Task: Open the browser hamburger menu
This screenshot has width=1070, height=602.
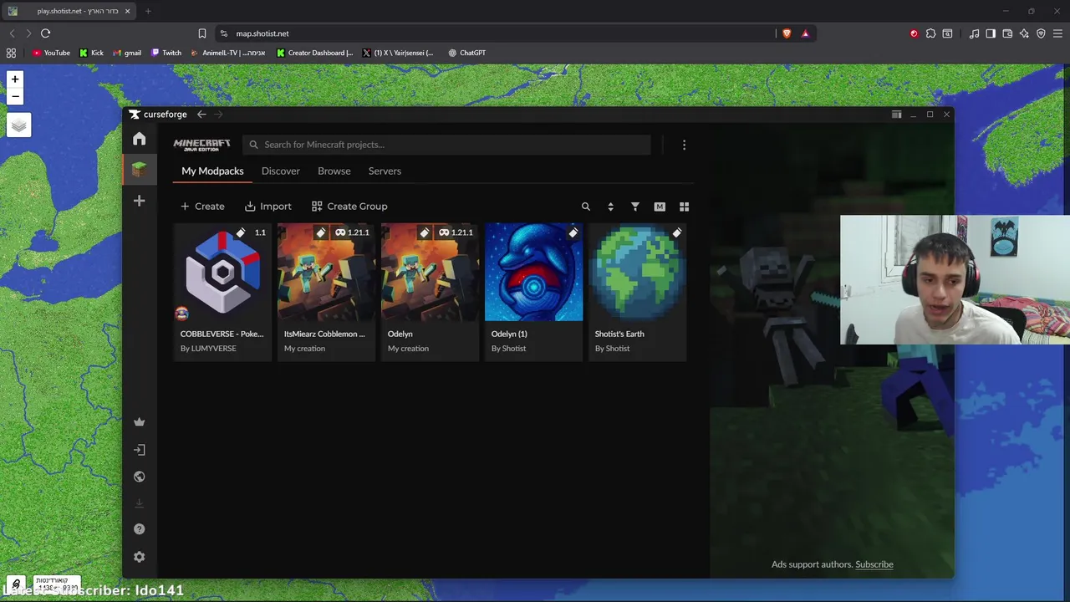Action: (1057, 33)
